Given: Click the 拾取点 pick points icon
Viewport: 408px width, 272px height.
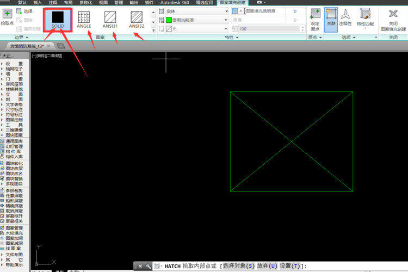Looking at the screenshot, I should click(7, 14).
